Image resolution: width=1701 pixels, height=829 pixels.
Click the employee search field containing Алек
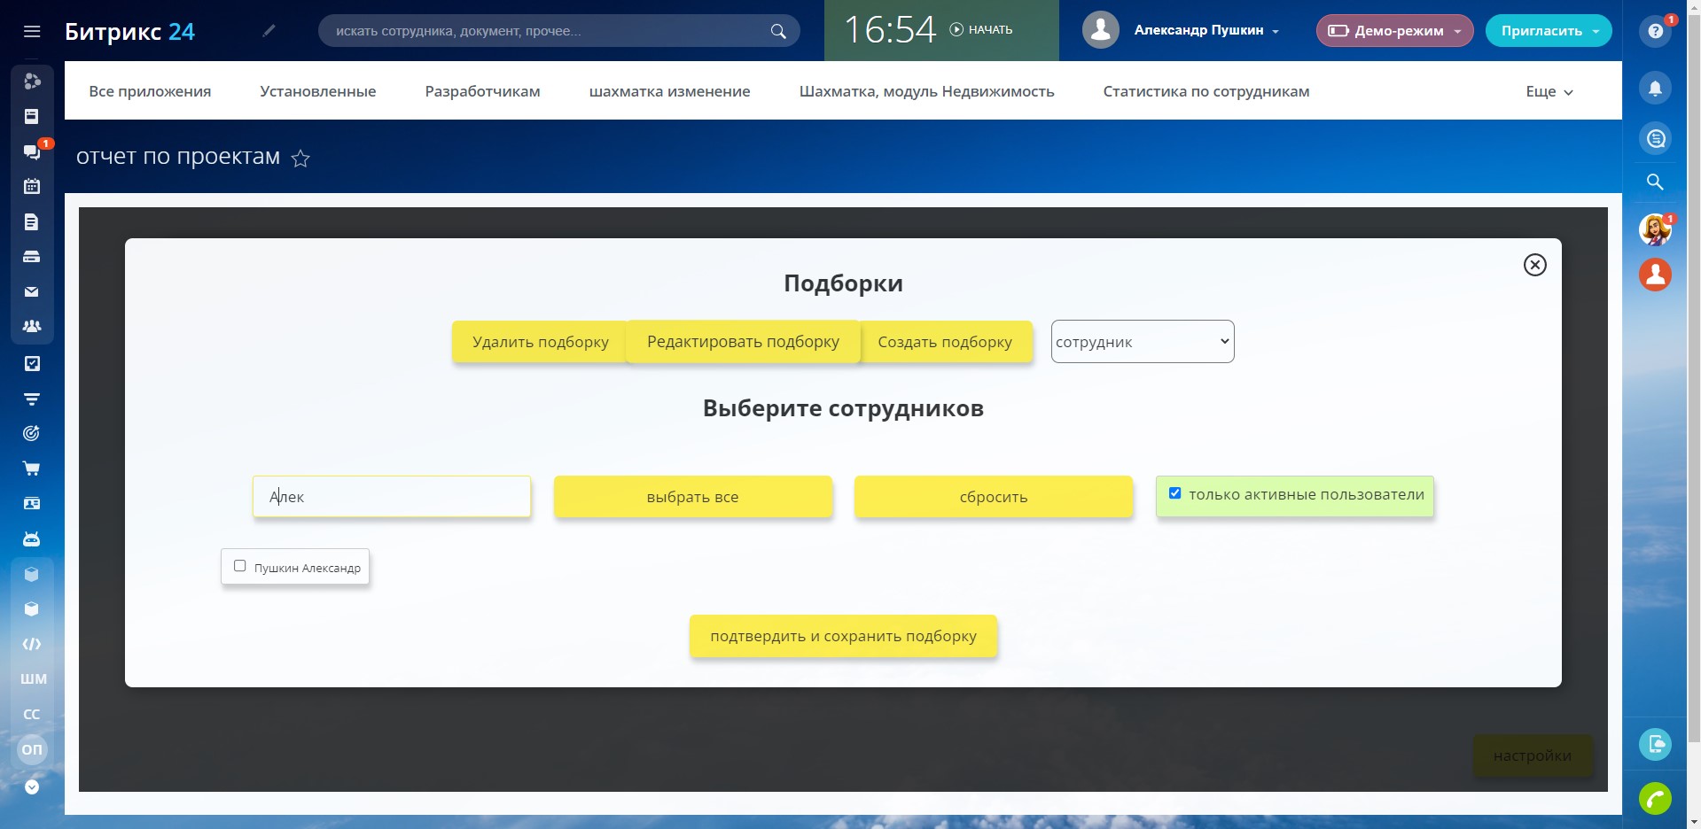pyautogui.click(x=392, y=497)
